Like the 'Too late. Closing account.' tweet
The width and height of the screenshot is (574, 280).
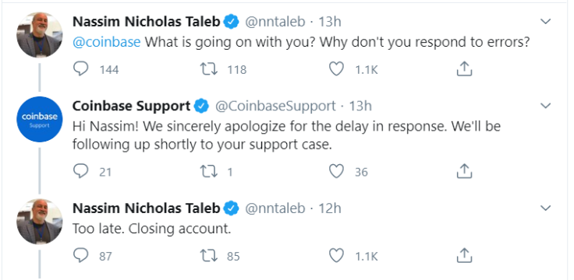[336, 256]
